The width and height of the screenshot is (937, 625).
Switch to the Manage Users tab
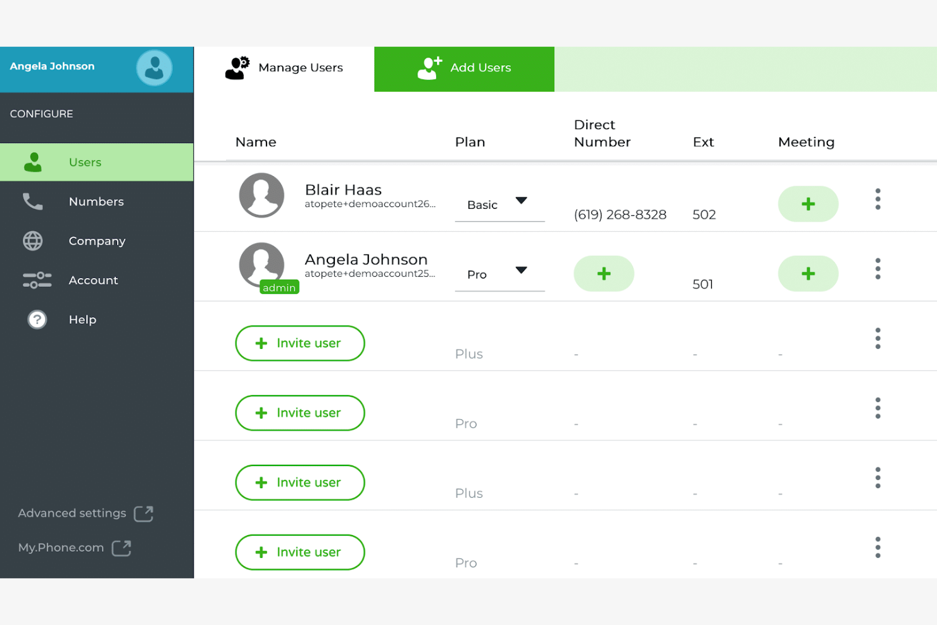pos(284,68)
